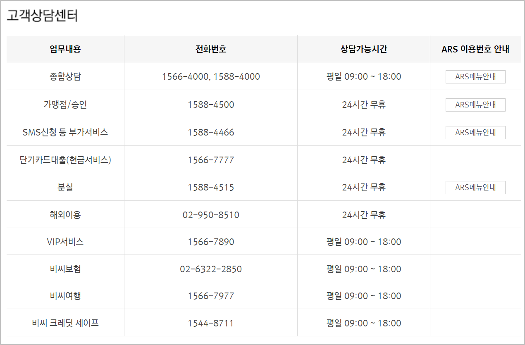The width and height of the screenshot is (525, 345).
Task: Click the 단기카드대출(현금서비스) row label
Action: pos(65,160)
